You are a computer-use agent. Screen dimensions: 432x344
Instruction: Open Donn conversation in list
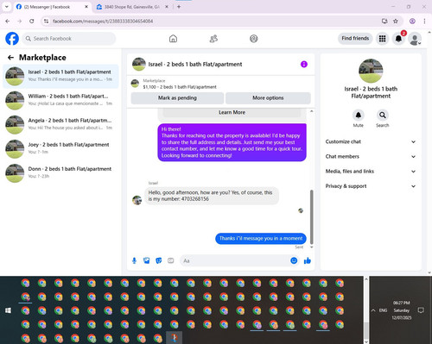coord(60,173)
